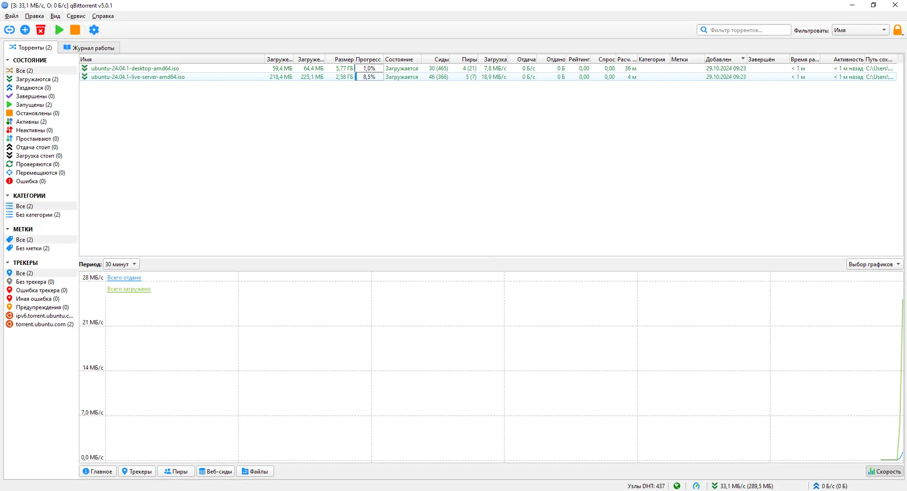Open the Файл menu
The height and width of the screenshot is (491, 907).
coord(12,16)
